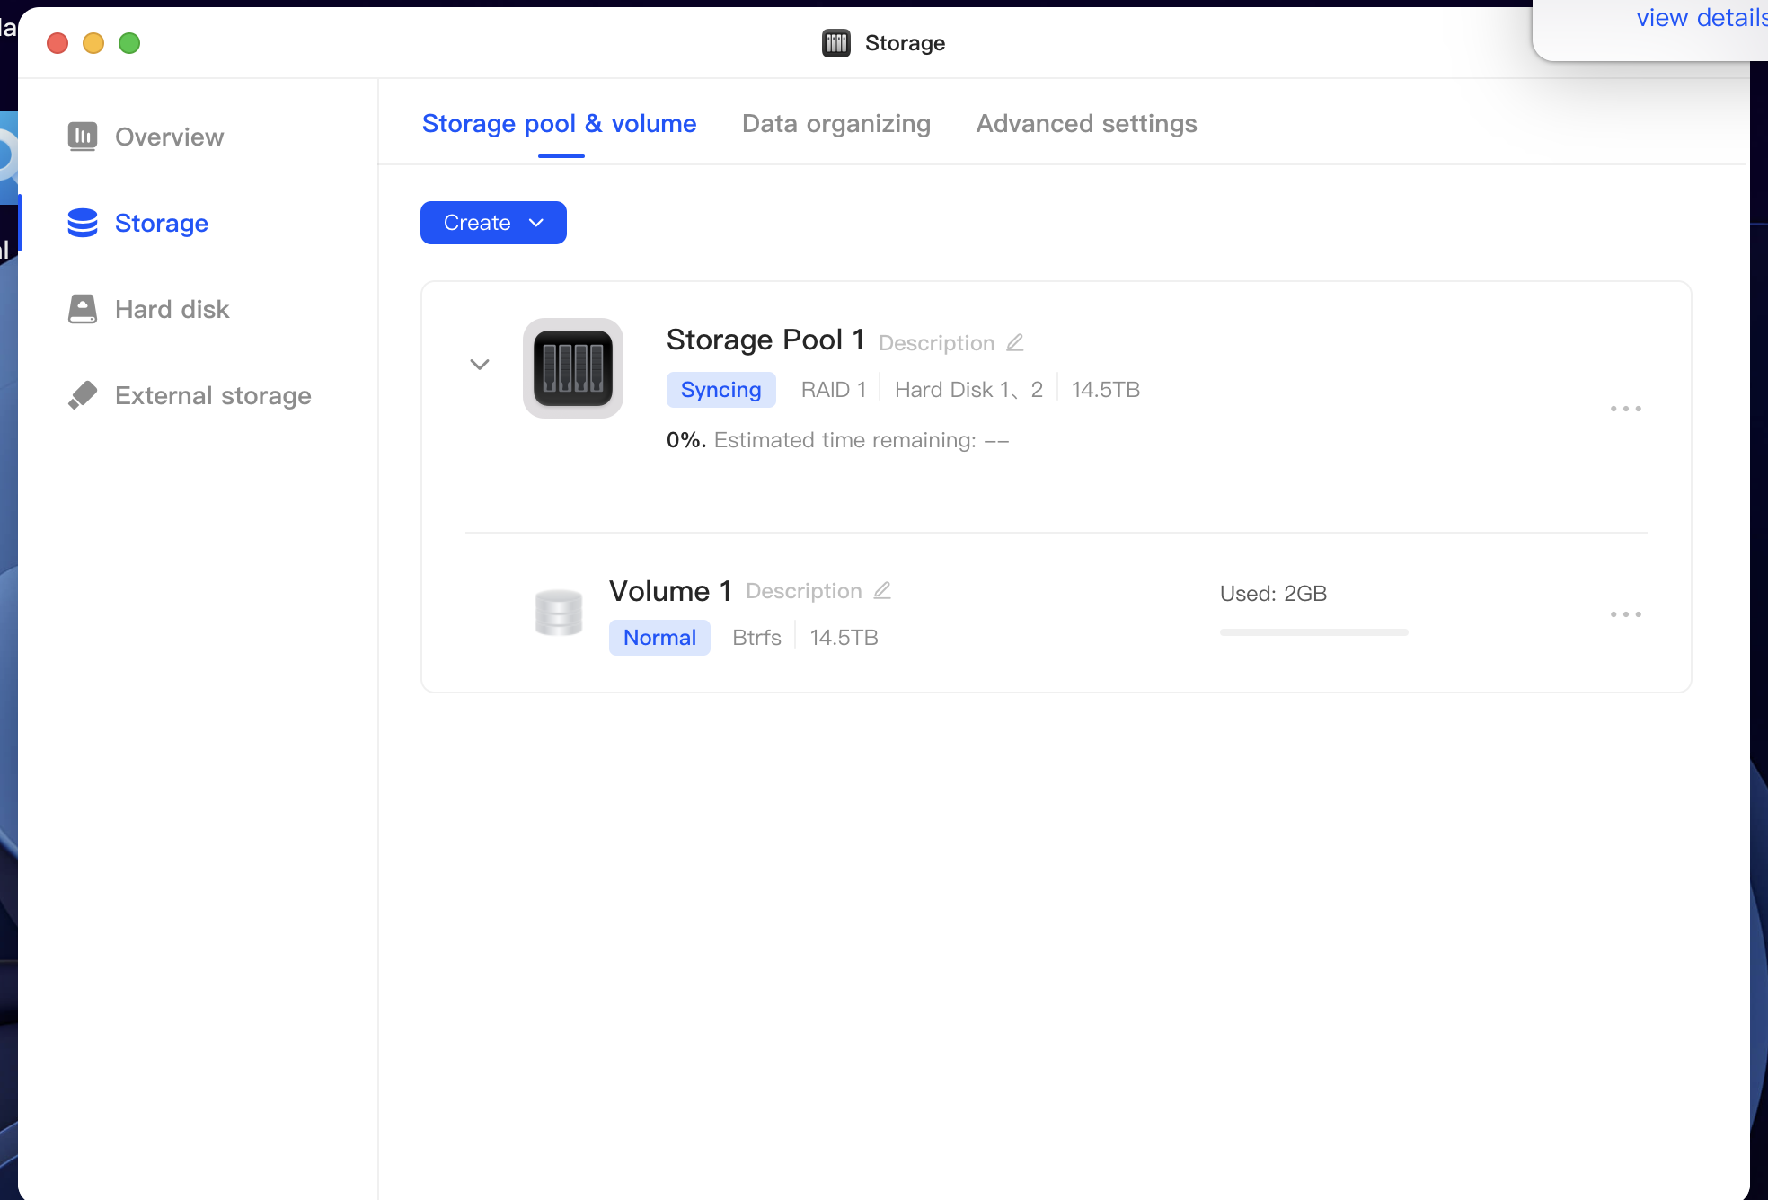Click the view details link

(x=1702, y=17)
